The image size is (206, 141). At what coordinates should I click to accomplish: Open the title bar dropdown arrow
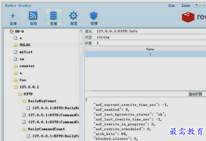pos(196,5)
